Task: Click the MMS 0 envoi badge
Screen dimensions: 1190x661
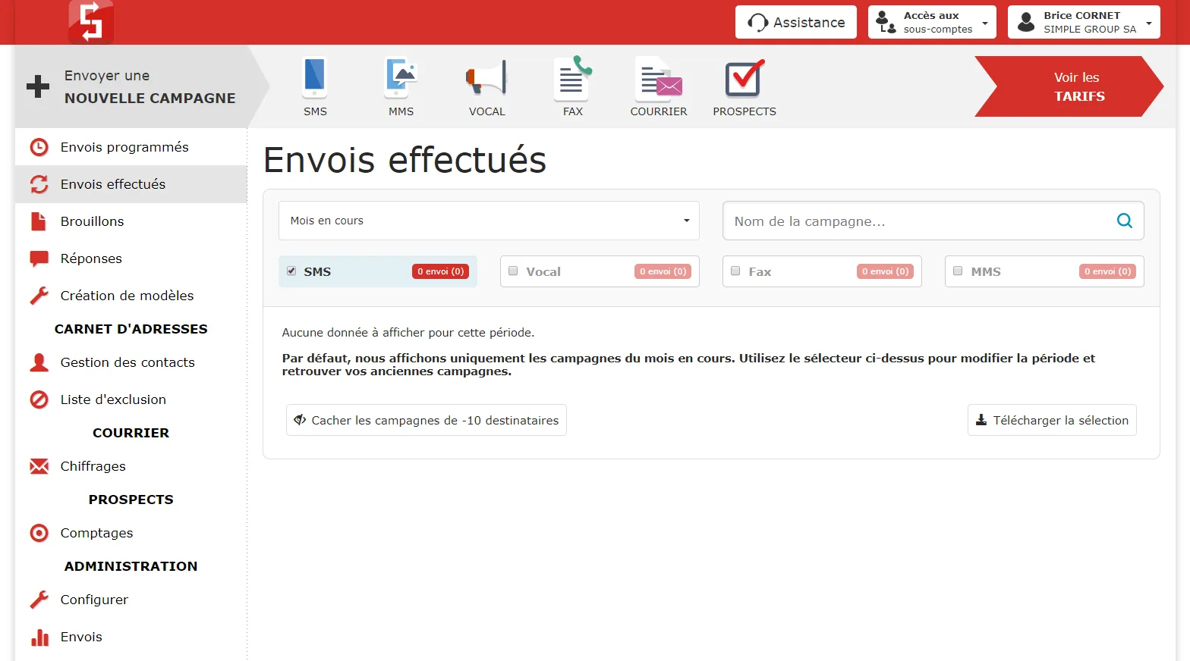Action: 1107,271
